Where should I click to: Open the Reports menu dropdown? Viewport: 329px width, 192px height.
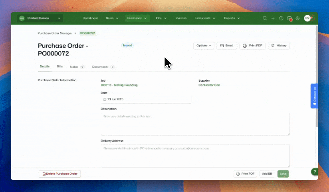[x=232, y=18]
